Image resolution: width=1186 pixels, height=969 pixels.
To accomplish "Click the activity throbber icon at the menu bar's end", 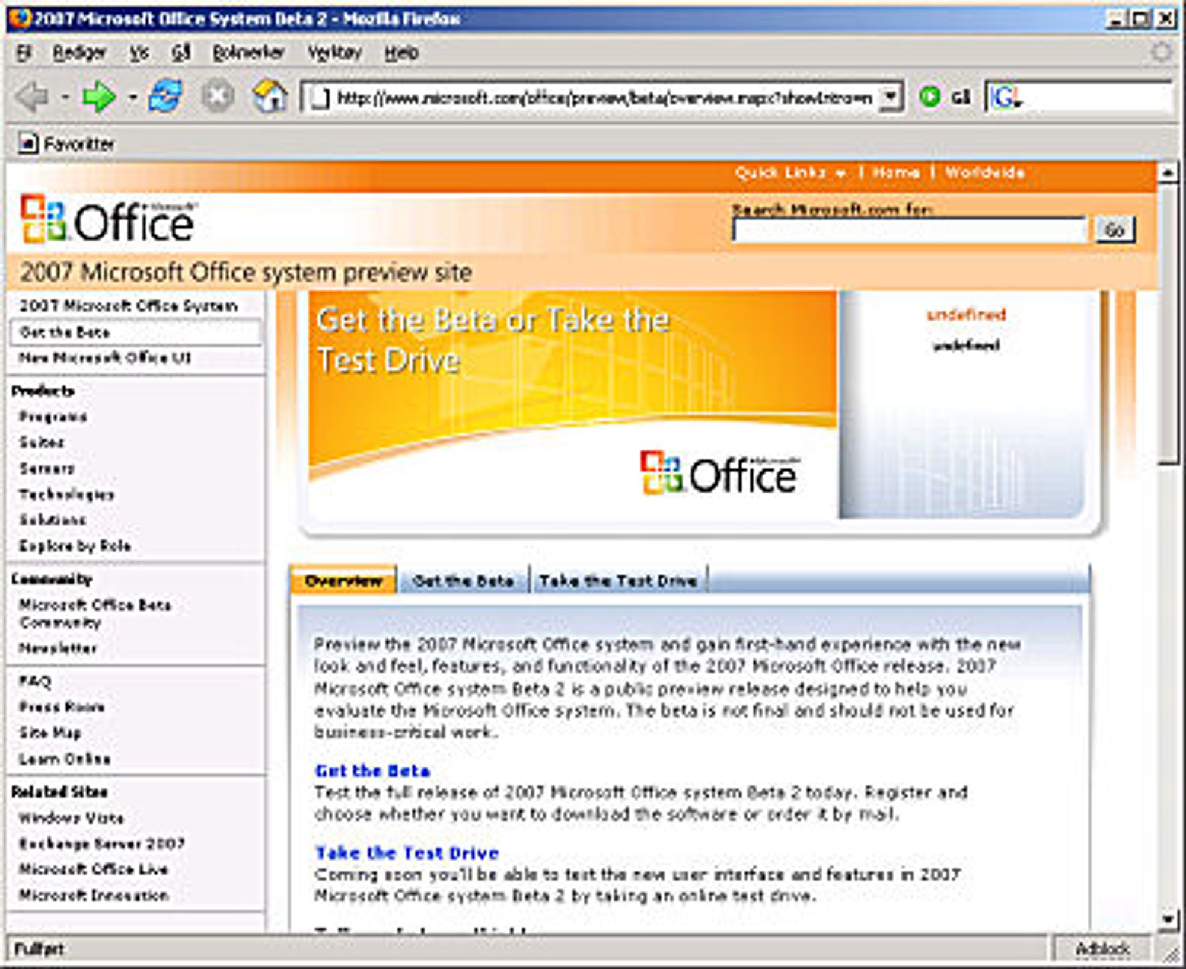I will pyautogui.click(x=1161, y=52).
